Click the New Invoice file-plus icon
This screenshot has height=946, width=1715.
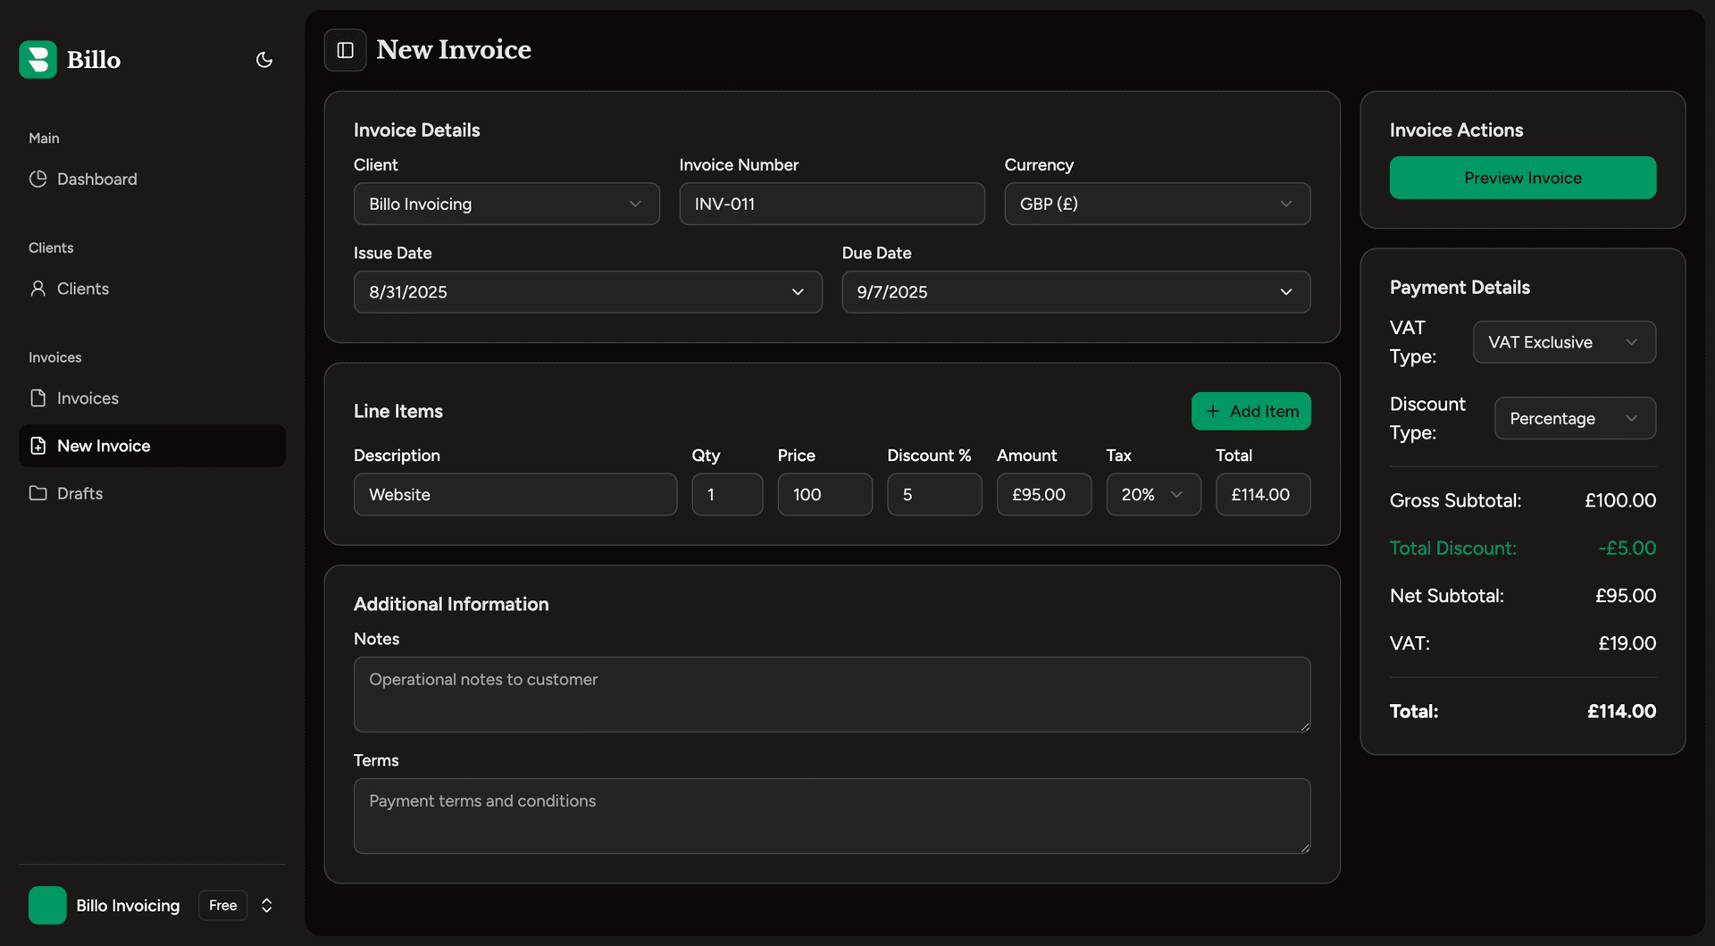click(38, 446)
